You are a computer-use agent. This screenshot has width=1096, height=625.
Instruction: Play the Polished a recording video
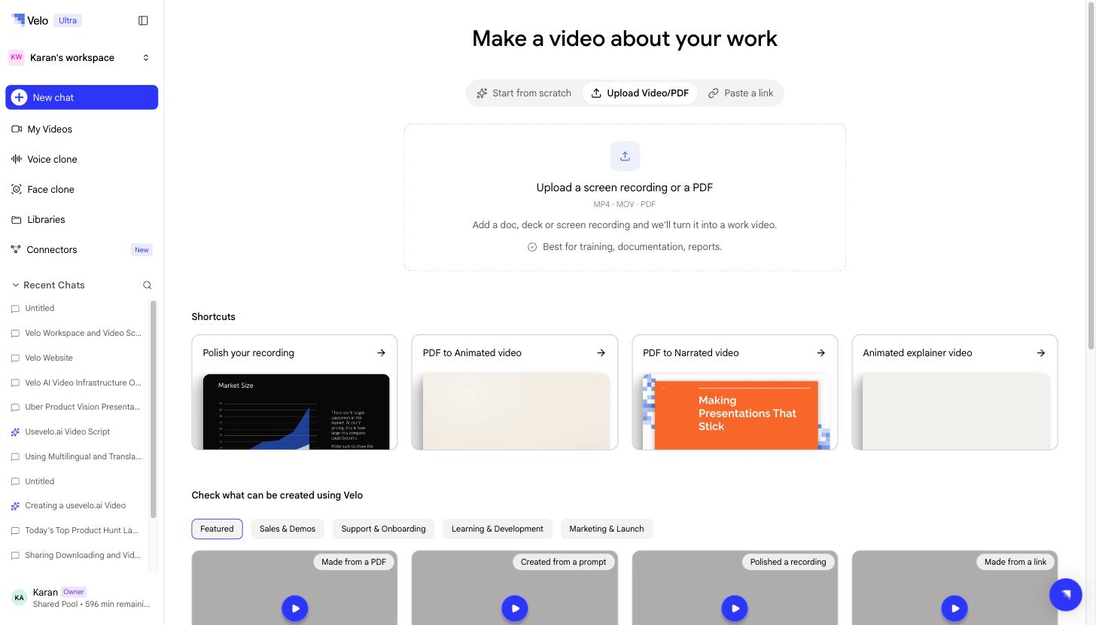735,608
